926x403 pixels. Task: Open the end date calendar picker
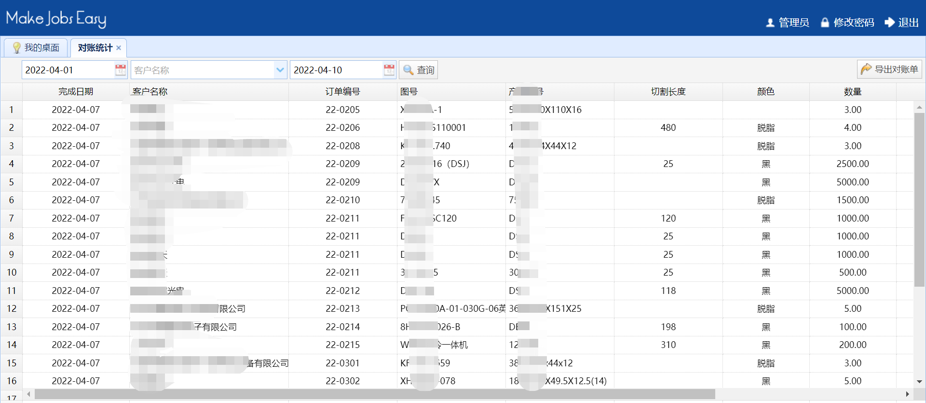[389, 70]
